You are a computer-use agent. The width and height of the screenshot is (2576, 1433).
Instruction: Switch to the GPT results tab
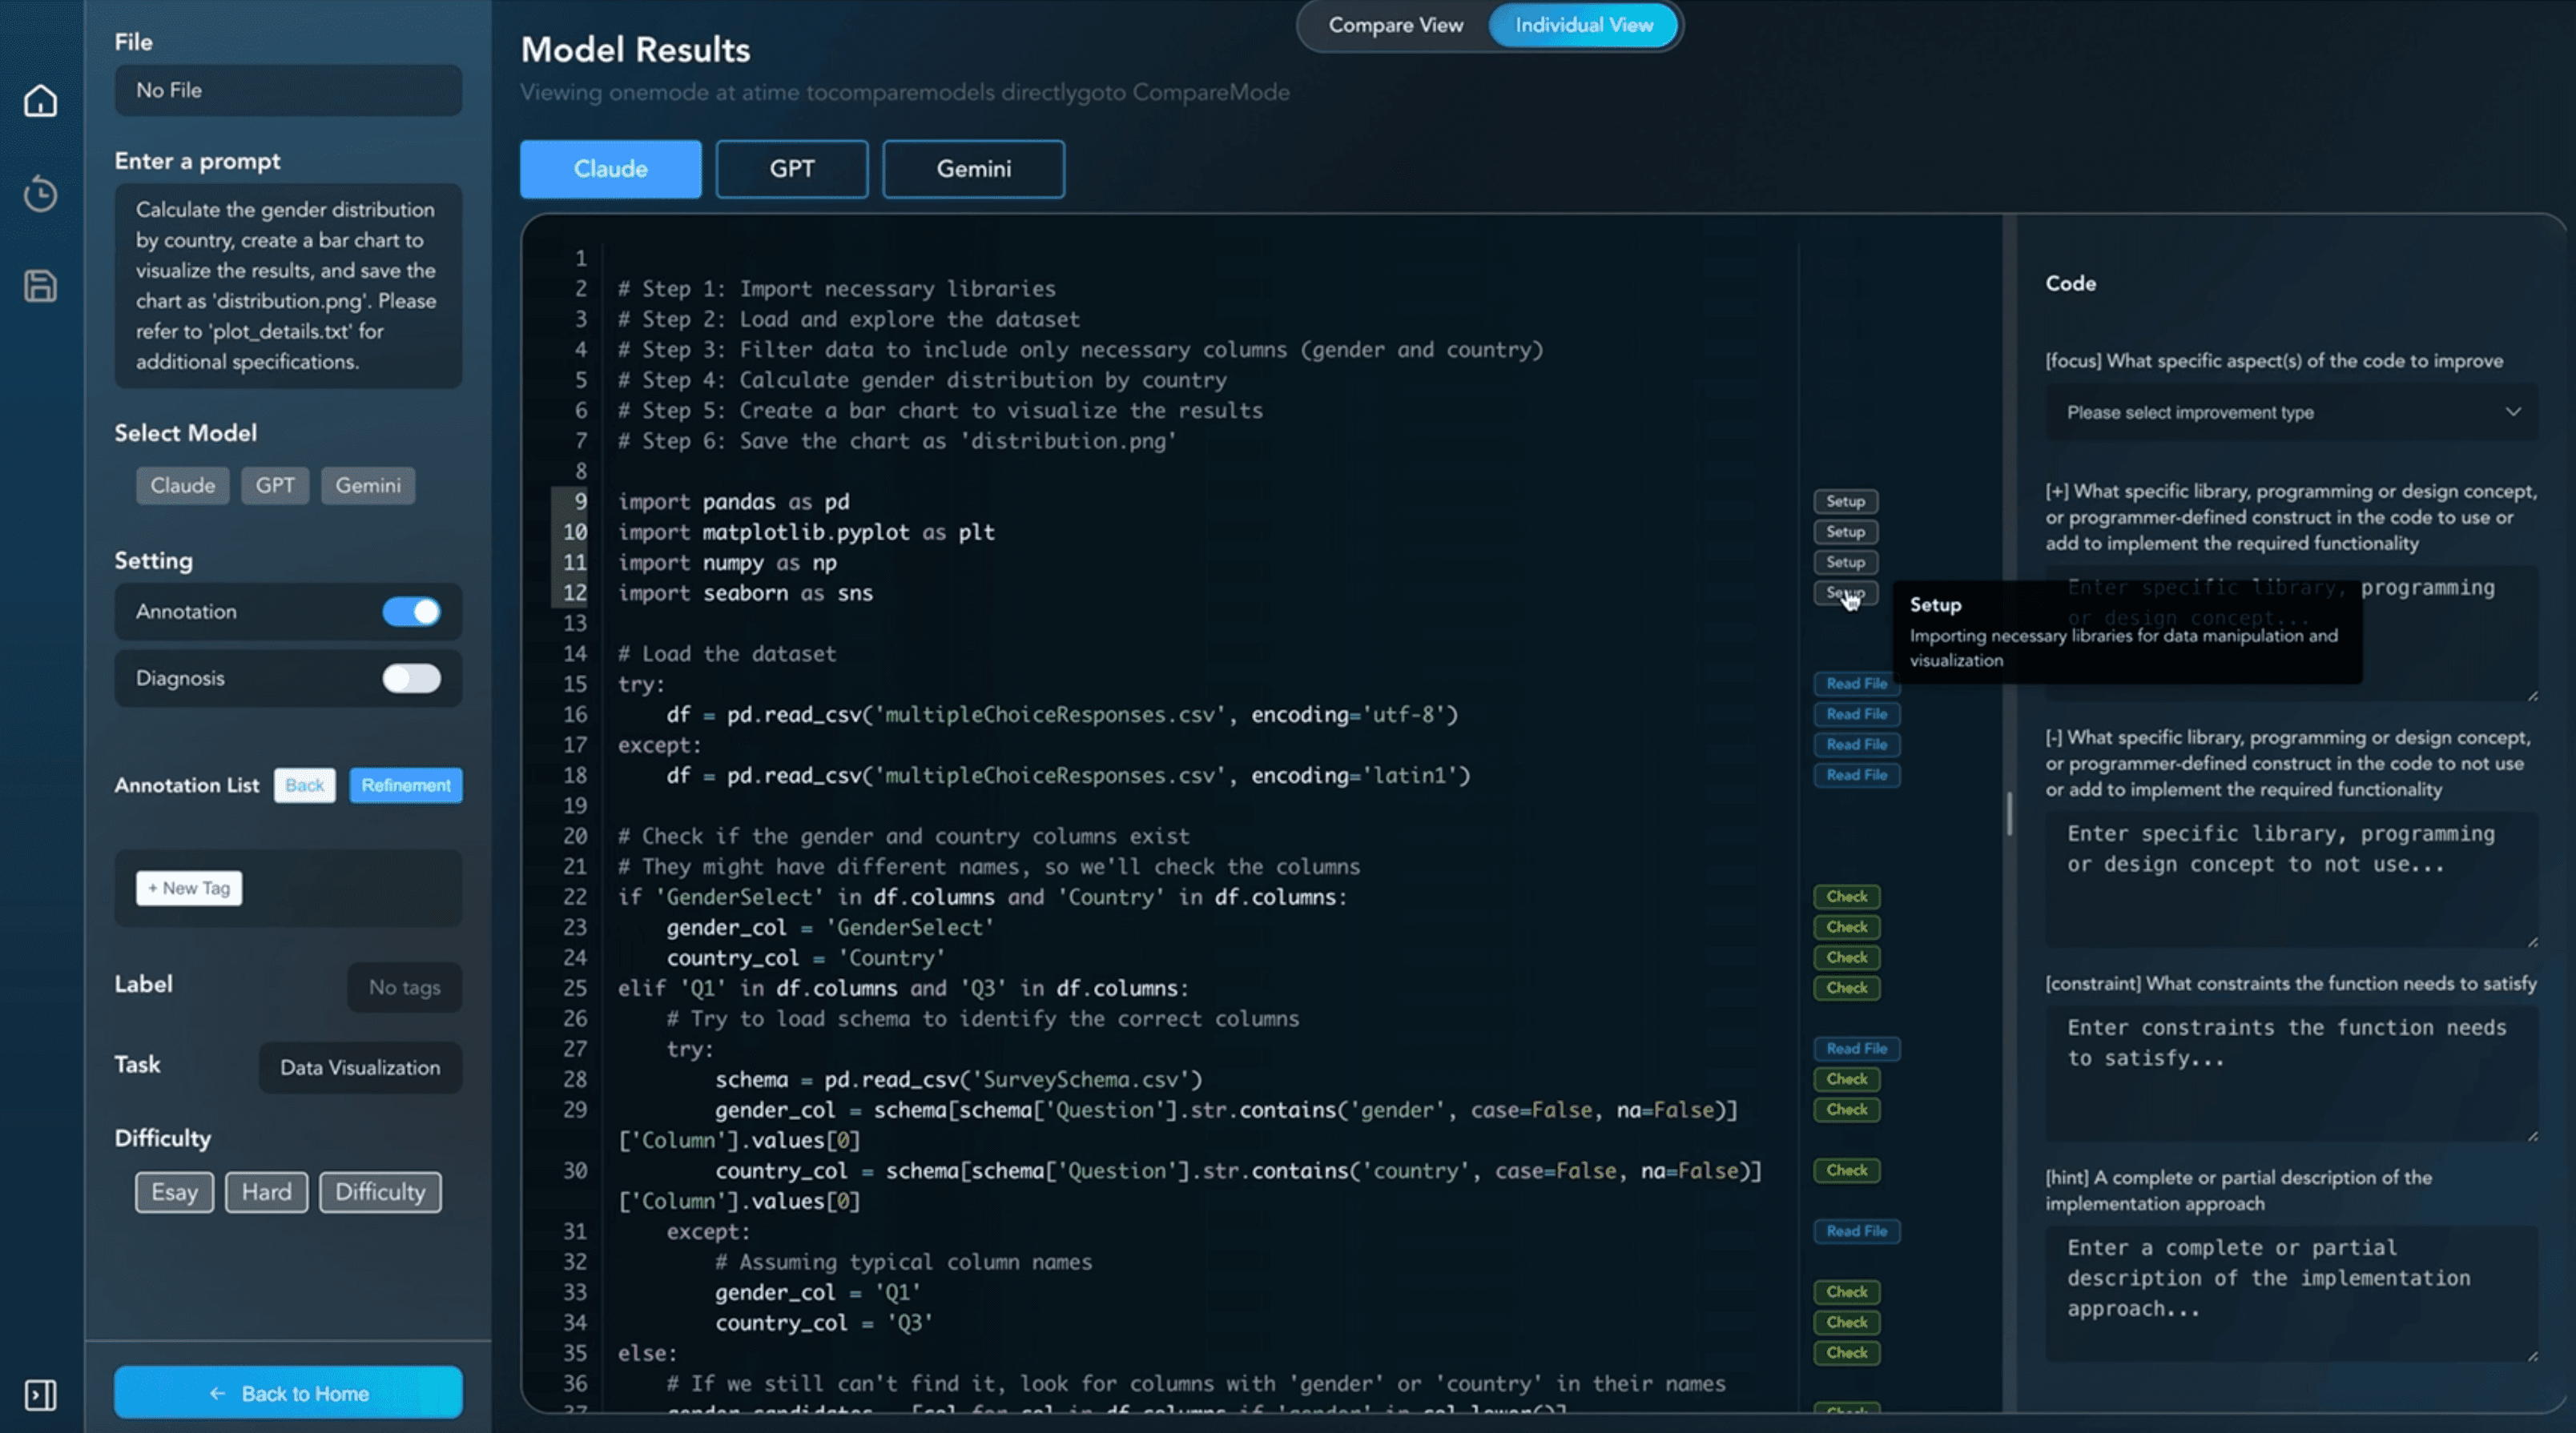791,169
